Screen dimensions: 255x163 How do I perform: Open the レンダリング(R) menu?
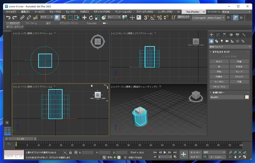(165, 12)
